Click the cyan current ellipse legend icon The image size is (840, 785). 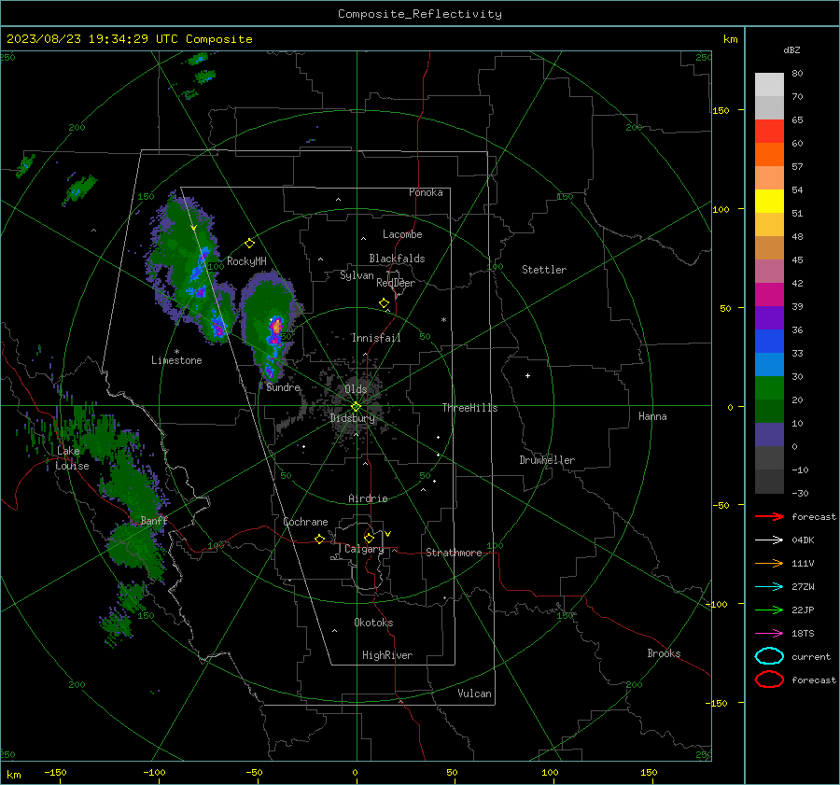point(769,656)
